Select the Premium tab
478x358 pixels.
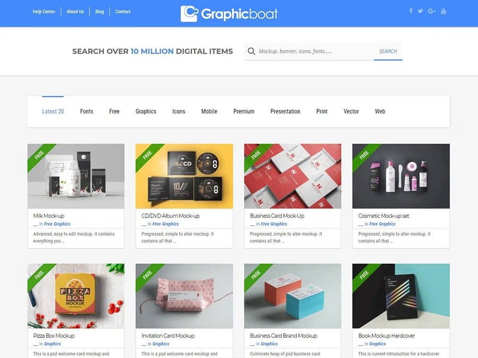(x=244, y=111)
